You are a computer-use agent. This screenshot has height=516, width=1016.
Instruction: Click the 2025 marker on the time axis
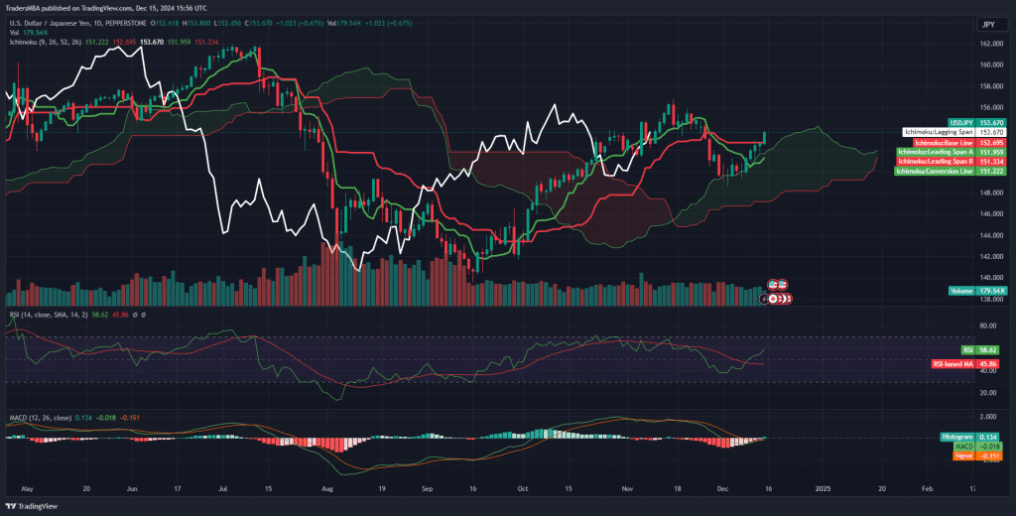pos(823,489)
